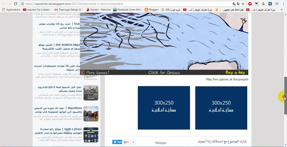This screenshot has height=147, width=287.
Task: Click the left 300x250 ad placeholder
Action: coord(164,108)
